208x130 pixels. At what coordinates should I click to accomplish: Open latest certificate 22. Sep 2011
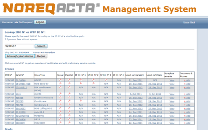155,123
